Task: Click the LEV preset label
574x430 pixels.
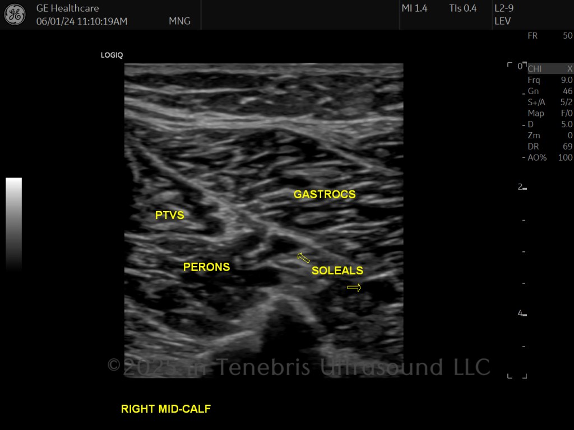Action: [502, 21]
